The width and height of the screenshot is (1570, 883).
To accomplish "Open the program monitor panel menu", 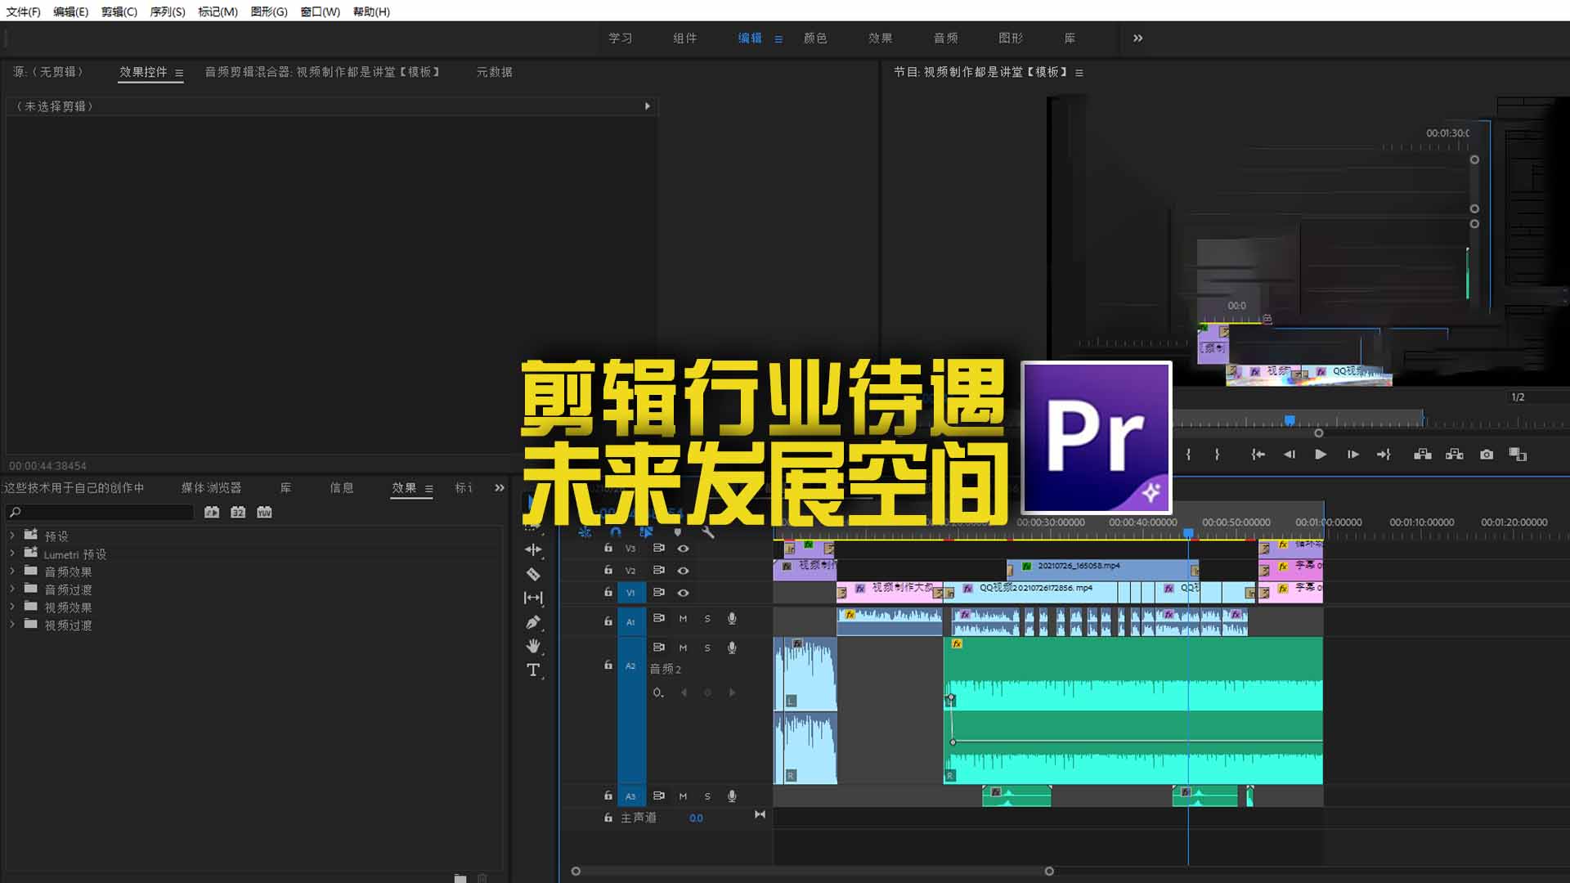I will tap(1079, 73).
